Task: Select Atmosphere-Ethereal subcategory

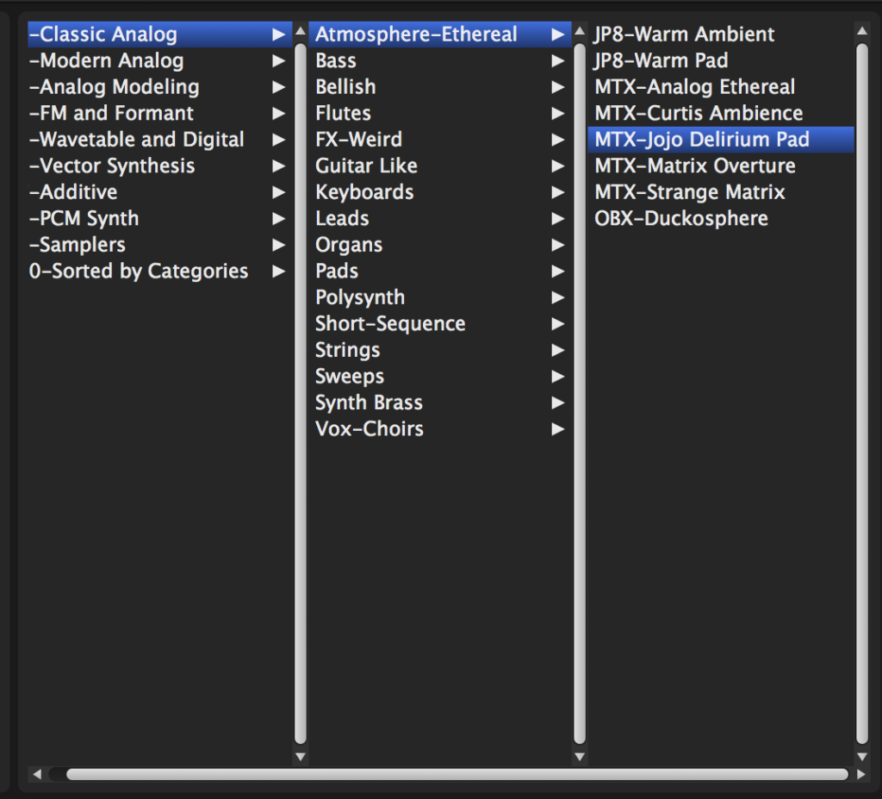Action: [440, 34]
